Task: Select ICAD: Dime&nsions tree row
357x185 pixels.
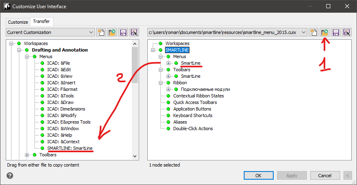Action: pos(66,109)
